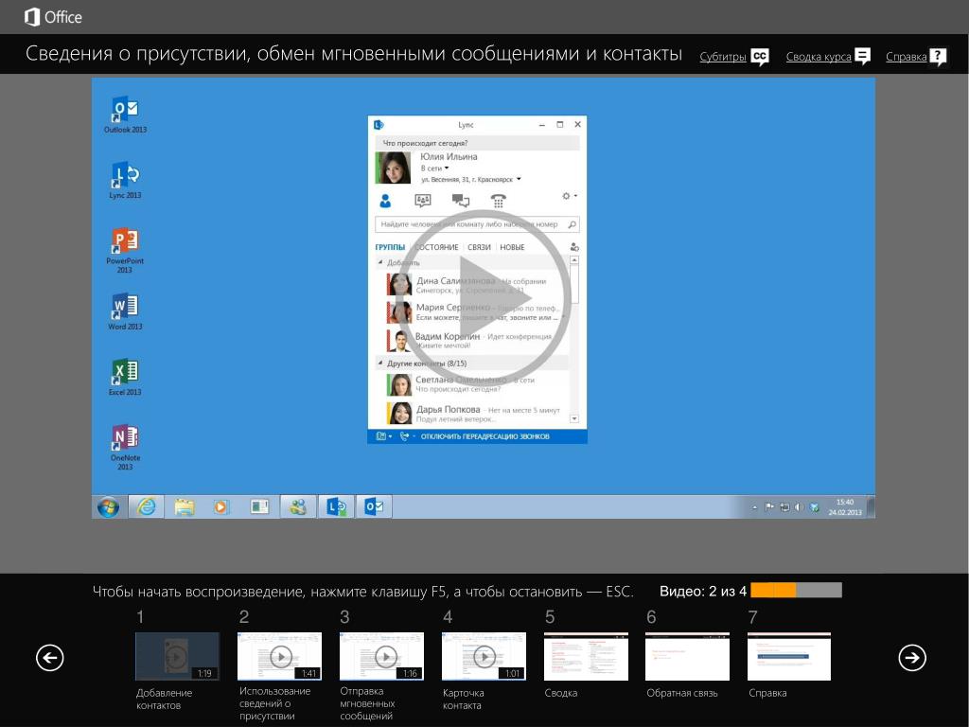The image size is (969, 727).
Task: Open the OneNote 2013 desktop icon
Action: click(125, 438)
